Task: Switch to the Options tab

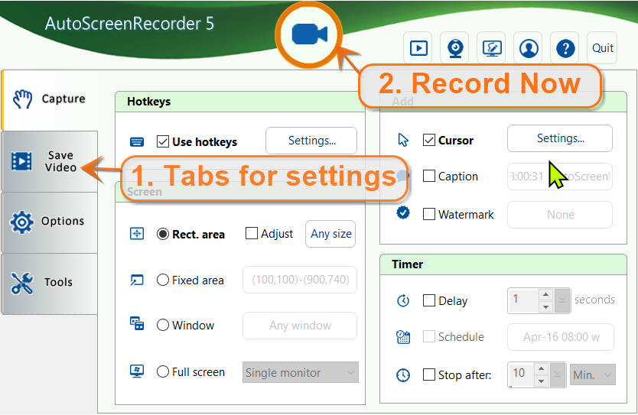Action: pos(50,222)
